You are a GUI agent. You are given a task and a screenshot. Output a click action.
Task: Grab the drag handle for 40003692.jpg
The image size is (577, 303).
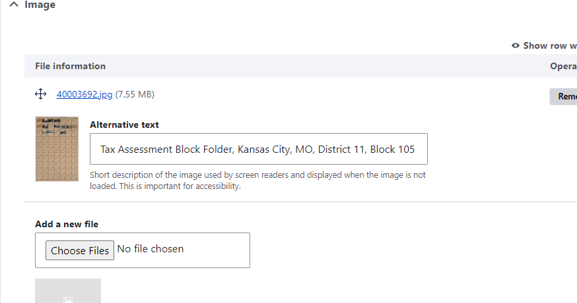(x=40, y=94)
